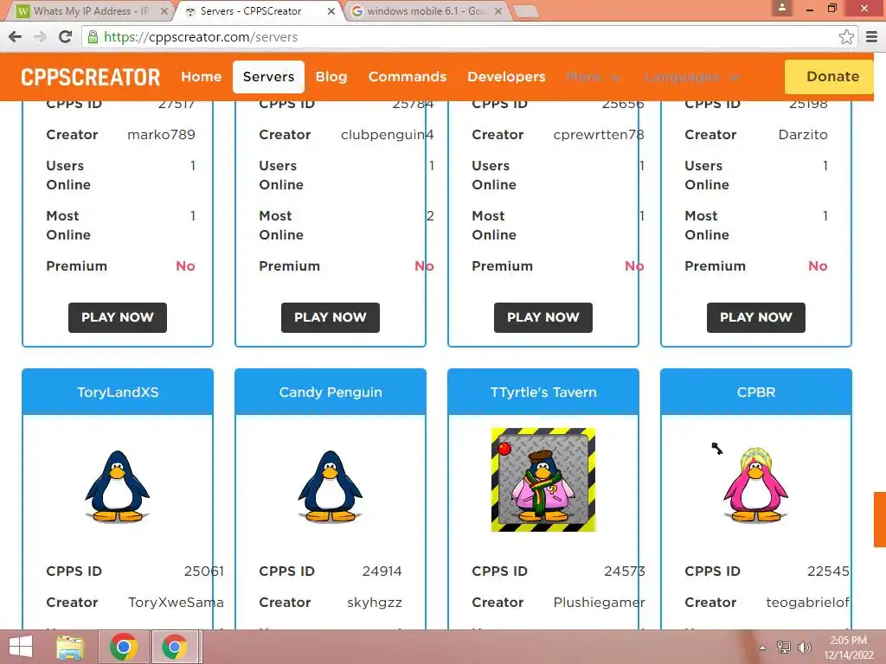Close the Whats My IP Address tab
Screen dimensions: 886x664
point(164,10)
